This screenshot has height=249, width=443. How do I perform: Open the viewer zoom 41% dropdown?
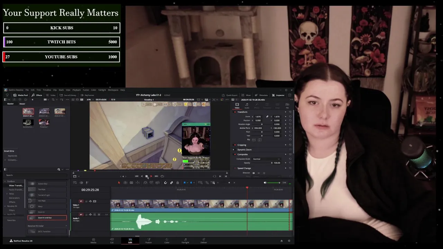click(x=90, y=100)
